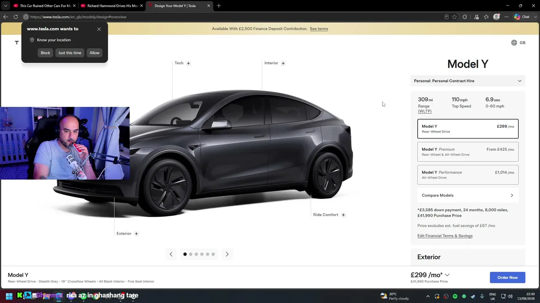
Task: Open the media playback control icon
Action: [x=476, y=17]
